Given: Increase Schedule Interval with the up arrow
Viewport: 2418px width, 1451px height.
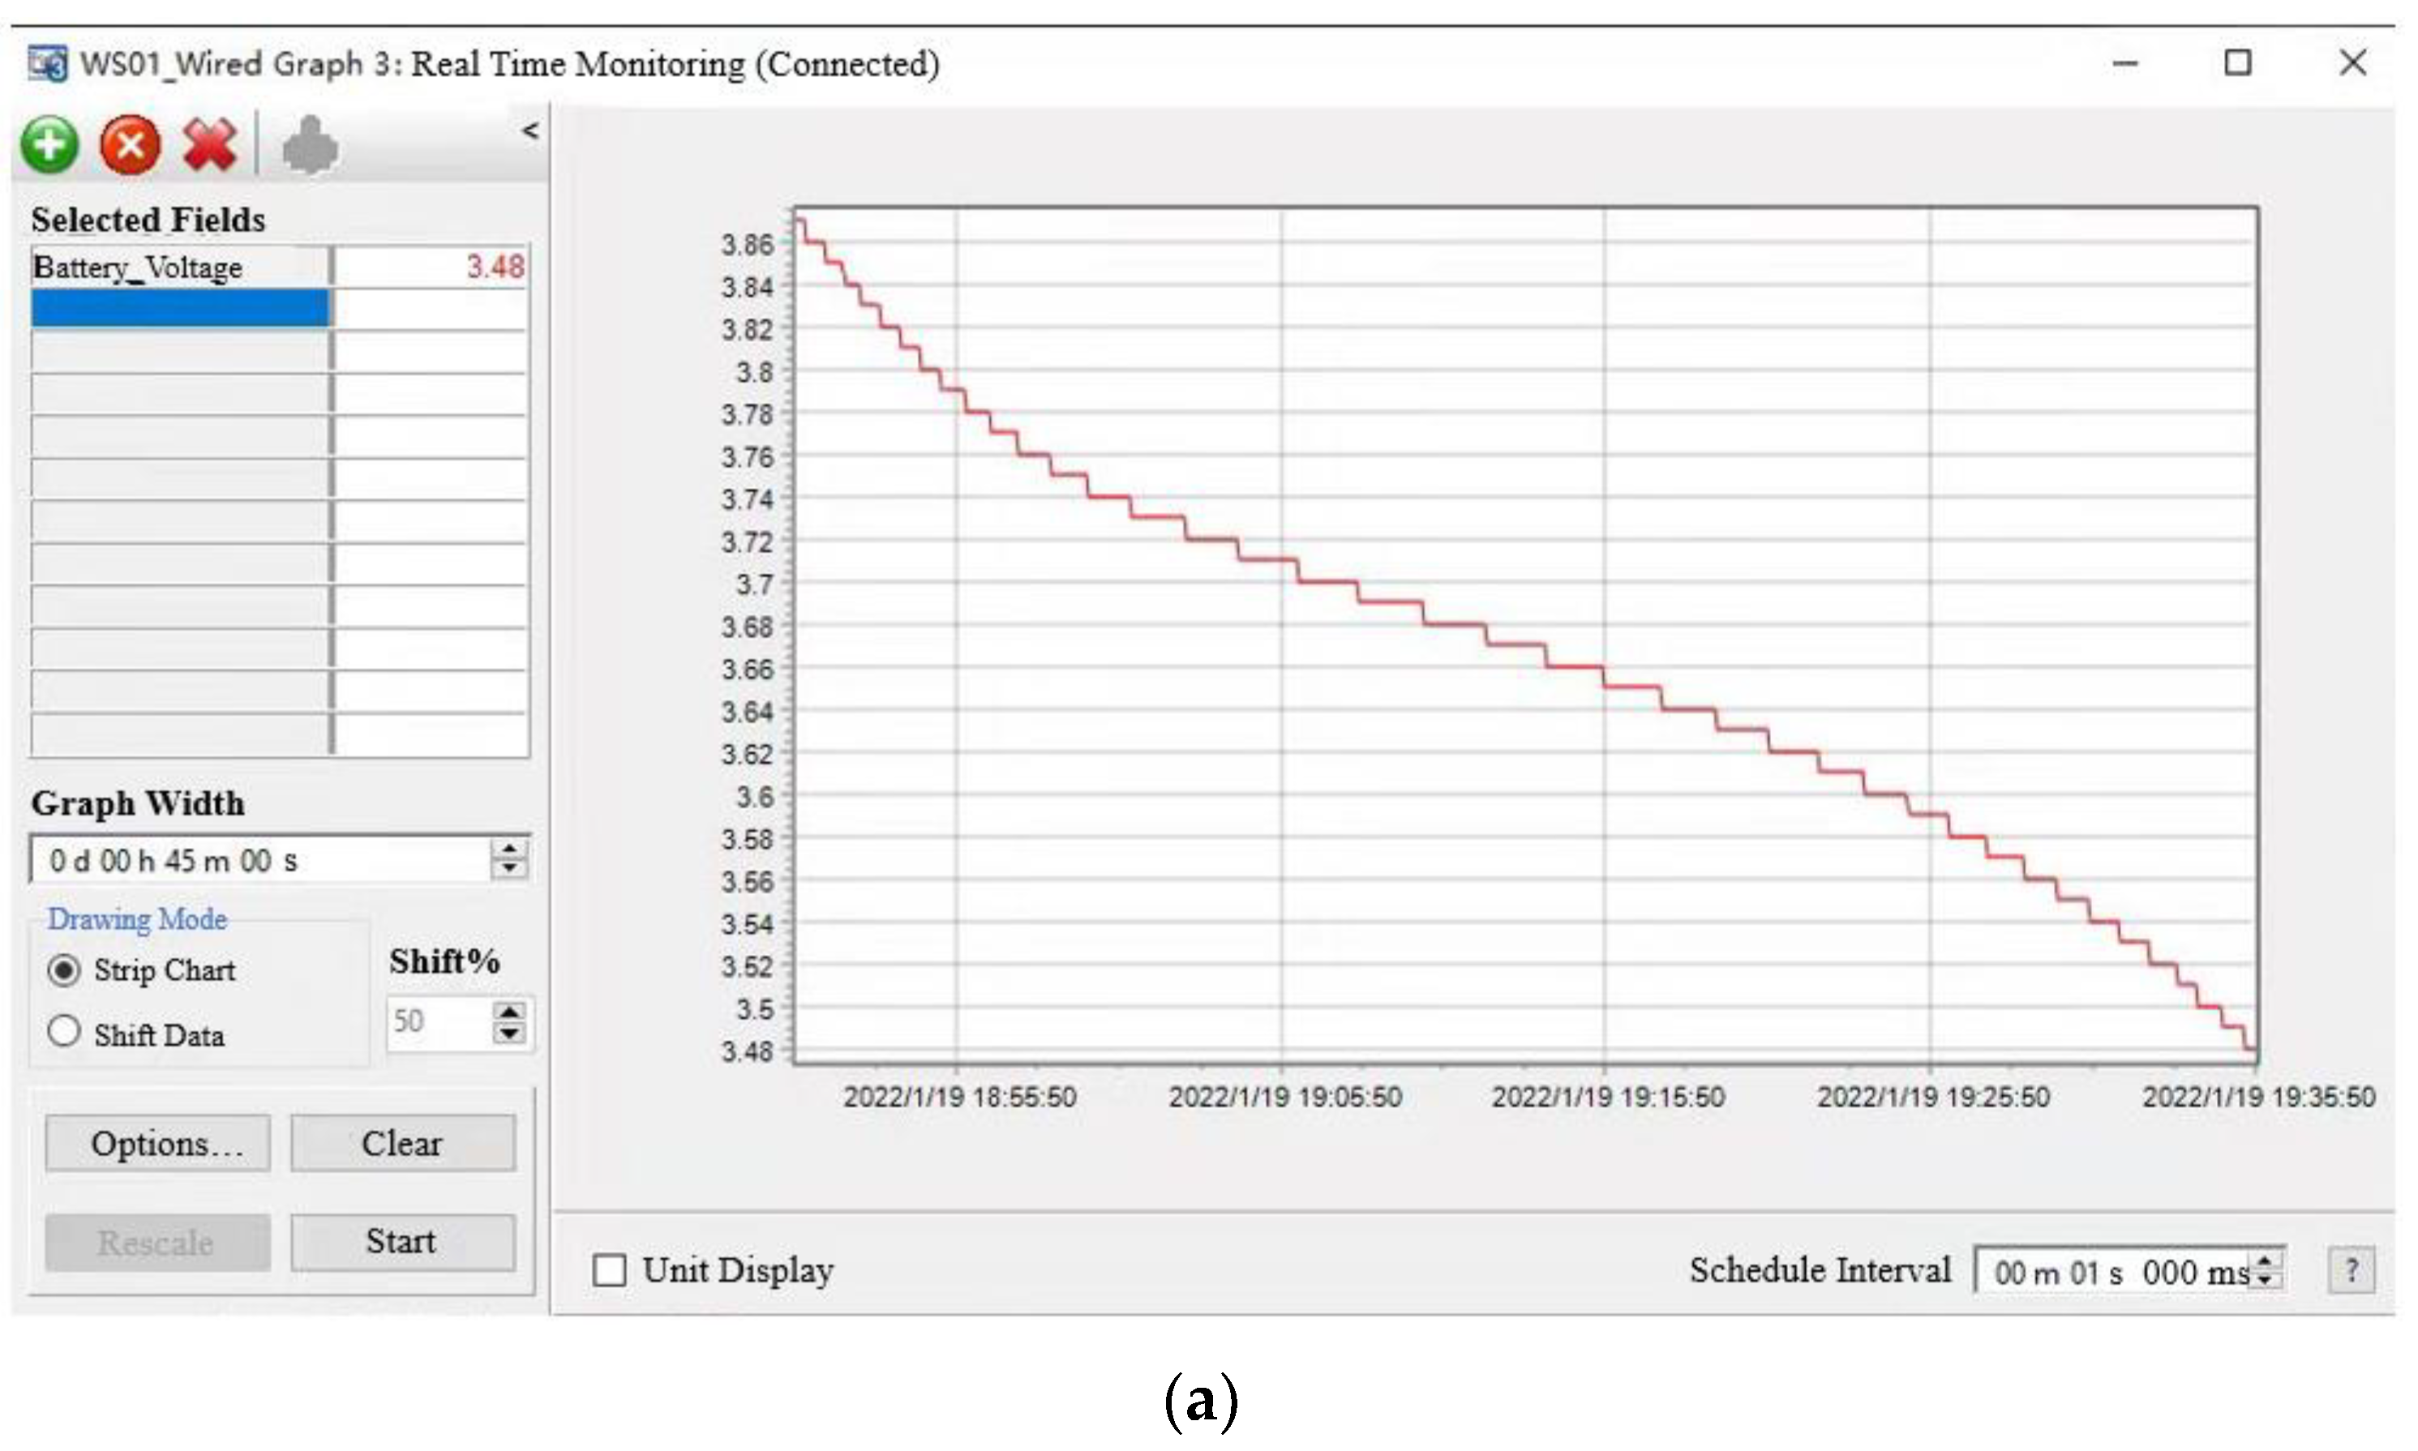Looking at the screenshot, I should (x=2266, y=1261).
